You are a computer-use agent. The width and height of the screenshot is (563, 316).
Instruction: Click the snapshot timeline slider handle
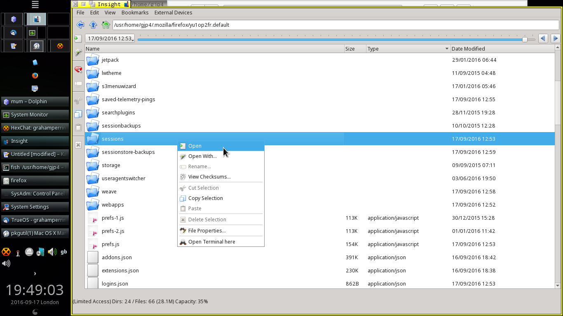point(525,39)
